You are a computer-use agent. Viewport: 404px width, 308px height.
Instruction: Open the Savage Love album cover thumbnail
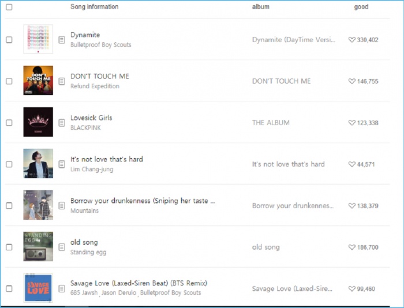[x=38, y=288]
